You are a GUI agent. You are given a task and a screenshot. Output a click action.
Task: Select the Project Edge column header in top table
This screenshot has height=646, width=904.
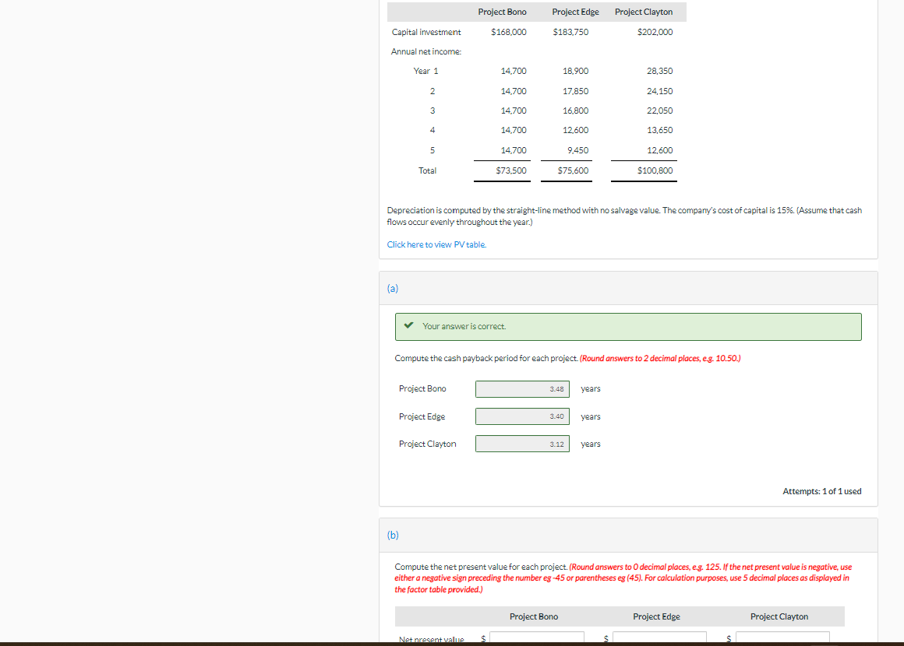[575, 12]
